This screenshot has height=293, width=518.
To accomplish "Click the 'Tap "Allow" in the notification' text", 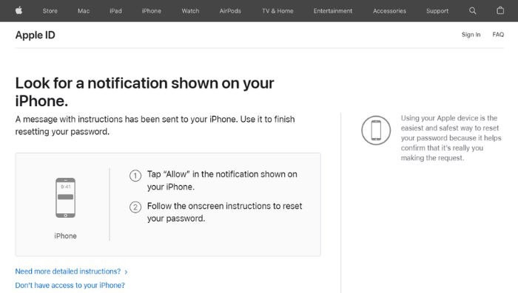I will coord(222,180).
